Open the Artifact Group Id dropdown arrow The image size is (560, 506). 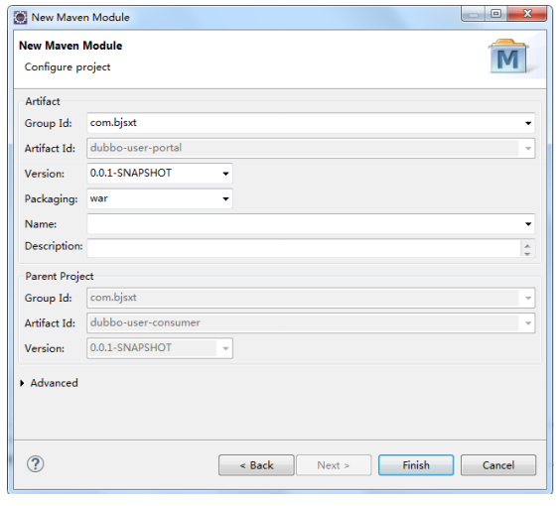pyautogui.click(x=528, y=123)
